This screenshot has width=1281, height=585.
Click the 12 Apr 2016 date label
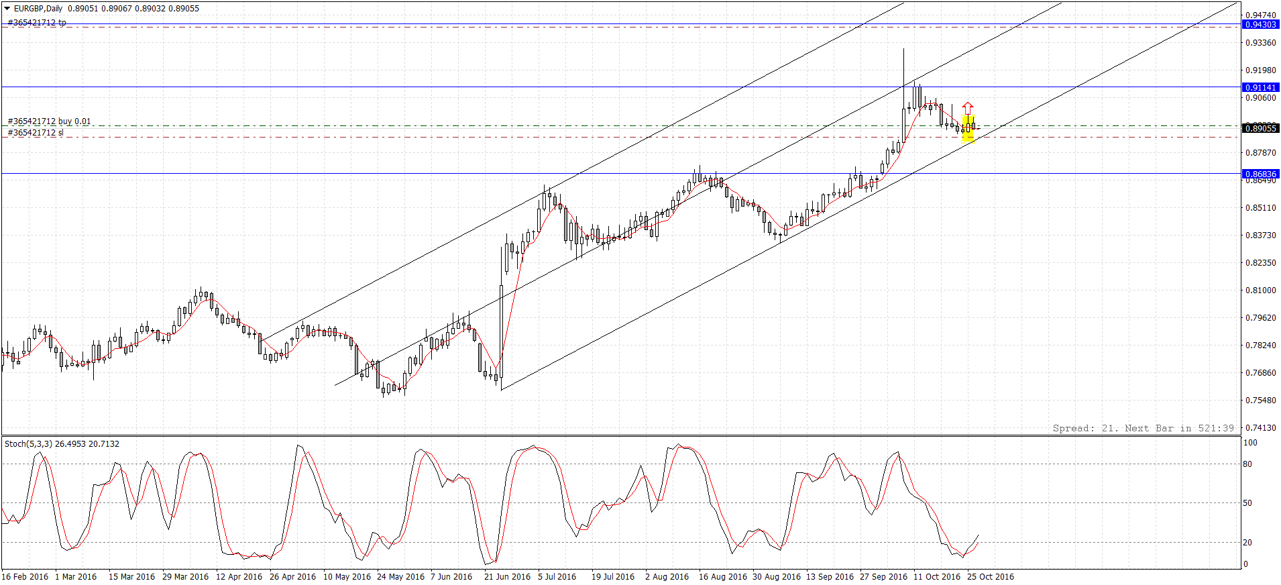coord(239,577)
